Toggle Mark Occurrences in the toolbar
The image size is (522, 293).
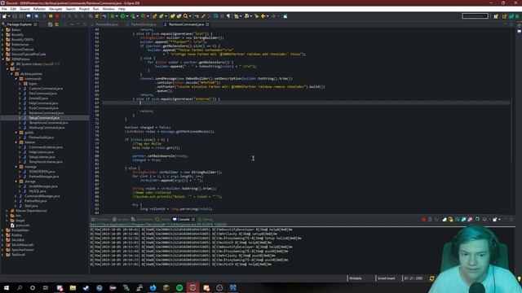[x=203, y=16]
